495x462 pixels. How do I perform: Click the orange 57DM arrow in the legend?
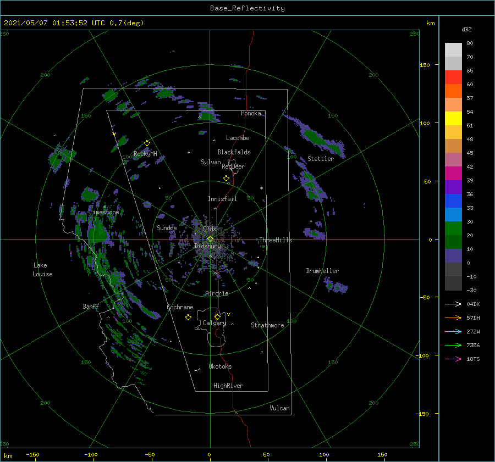[x=453, y=318]
